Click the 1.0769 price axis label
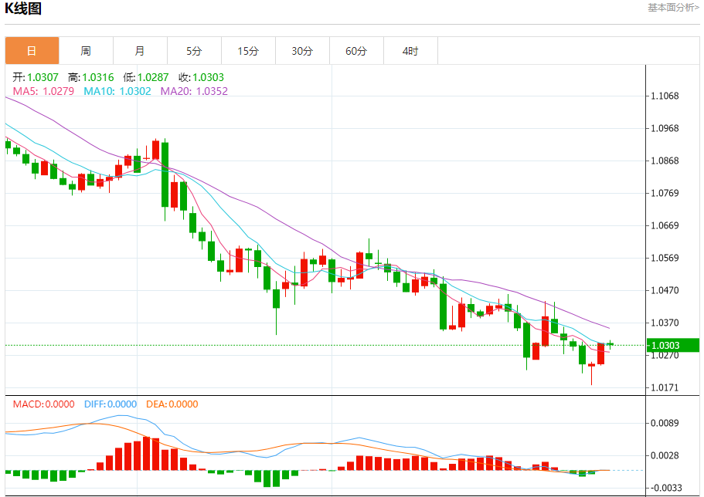The width and height of the screenshot is (704, 497). pos(665,193)
